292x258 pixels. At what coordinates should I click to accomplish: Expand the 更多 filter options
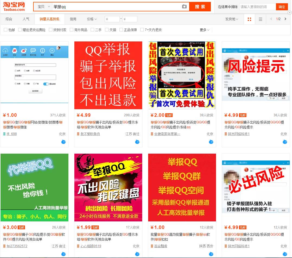(x=204, y=30)
